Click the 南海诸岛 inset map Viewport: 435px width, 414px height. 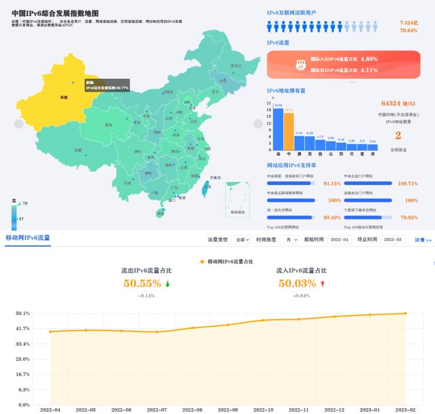(x=237, y=199)
